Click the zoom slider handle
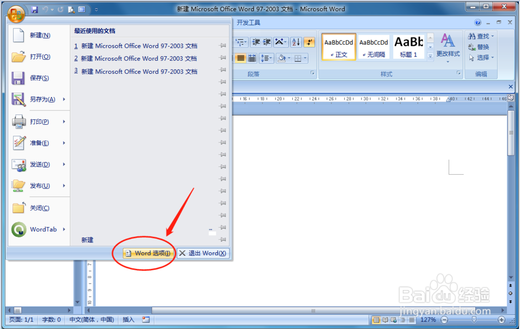The image size is (520, 329). [474, 320]
